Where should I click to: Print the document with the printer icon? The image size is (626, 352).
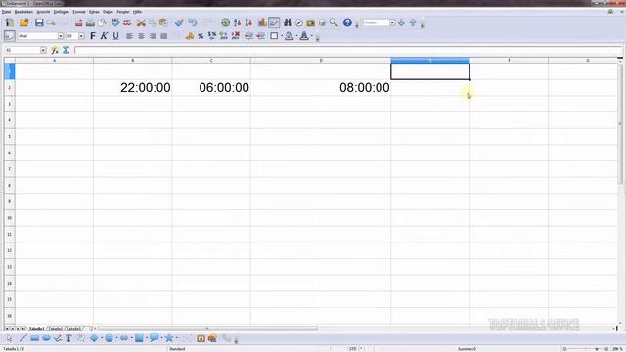tap(91, 22)
